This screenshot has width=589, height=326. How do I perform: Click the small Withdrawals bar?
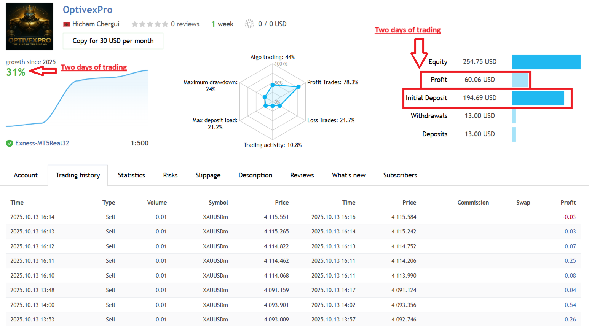click(x=514, y=116)
